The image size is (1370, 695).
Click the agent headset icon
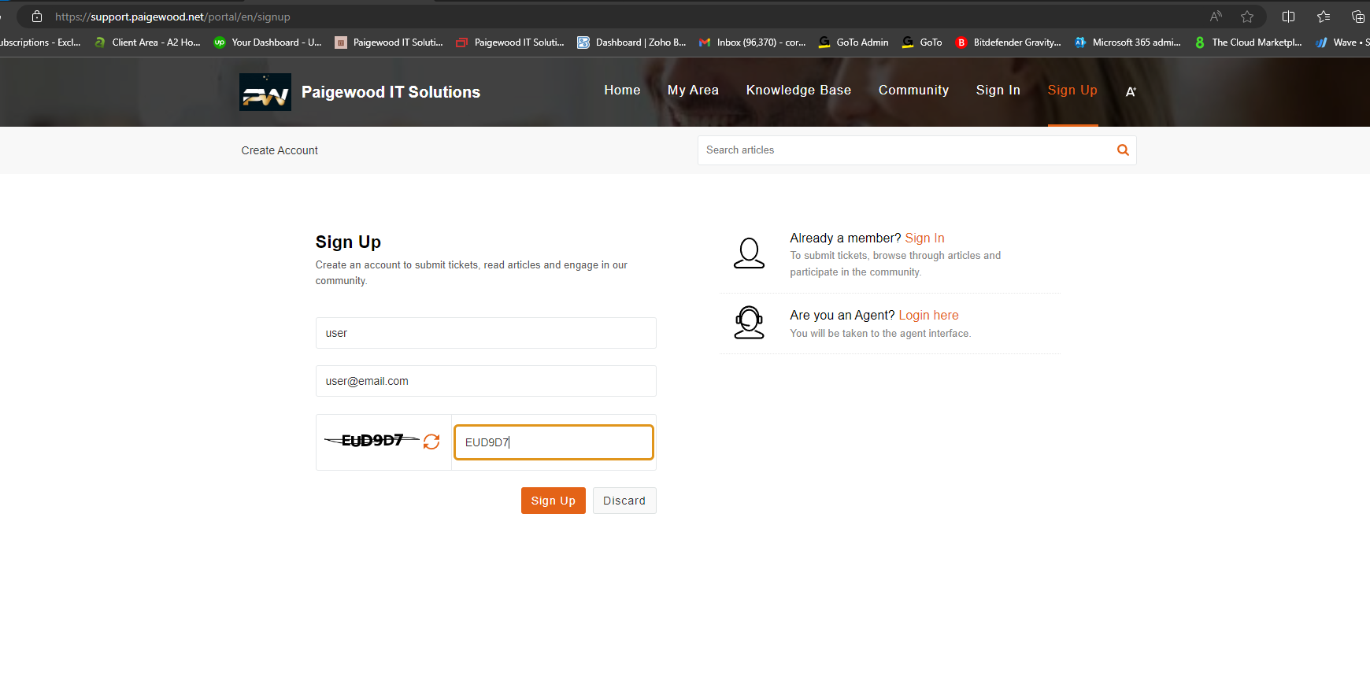pos(749,323)
